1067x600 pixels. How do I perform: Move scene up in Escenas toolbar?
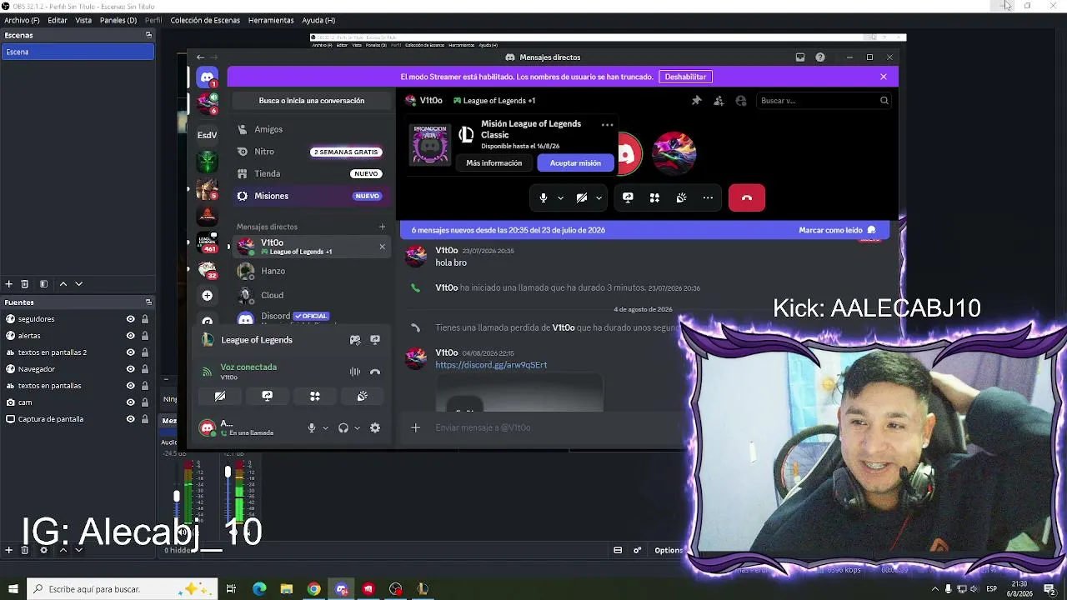63,284
